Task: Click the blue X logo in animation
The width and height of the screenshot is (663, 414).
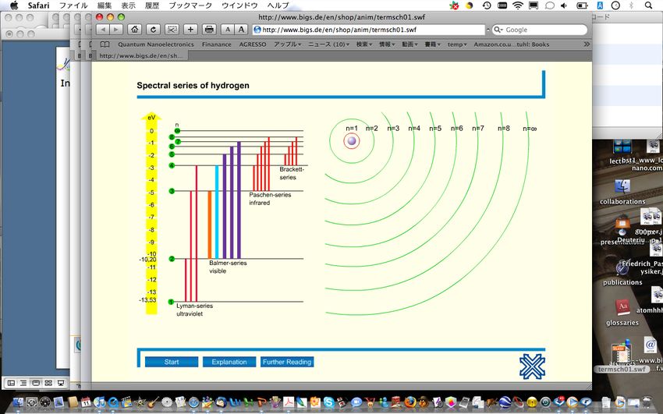Action: (532, 366)
